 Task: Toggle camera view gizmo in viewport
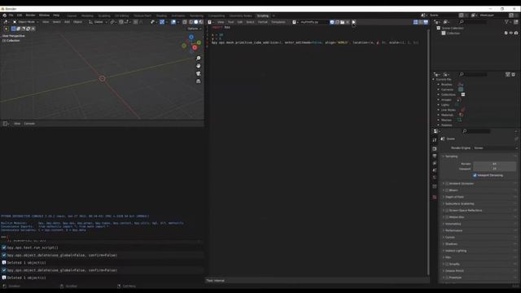pos(199,73)
